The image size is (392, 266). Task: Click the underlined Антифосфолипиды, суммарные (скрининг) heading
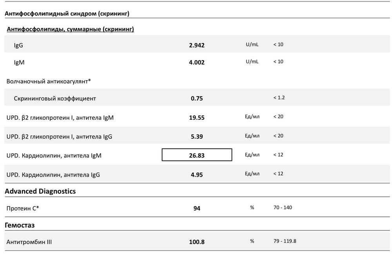(71, 29)
